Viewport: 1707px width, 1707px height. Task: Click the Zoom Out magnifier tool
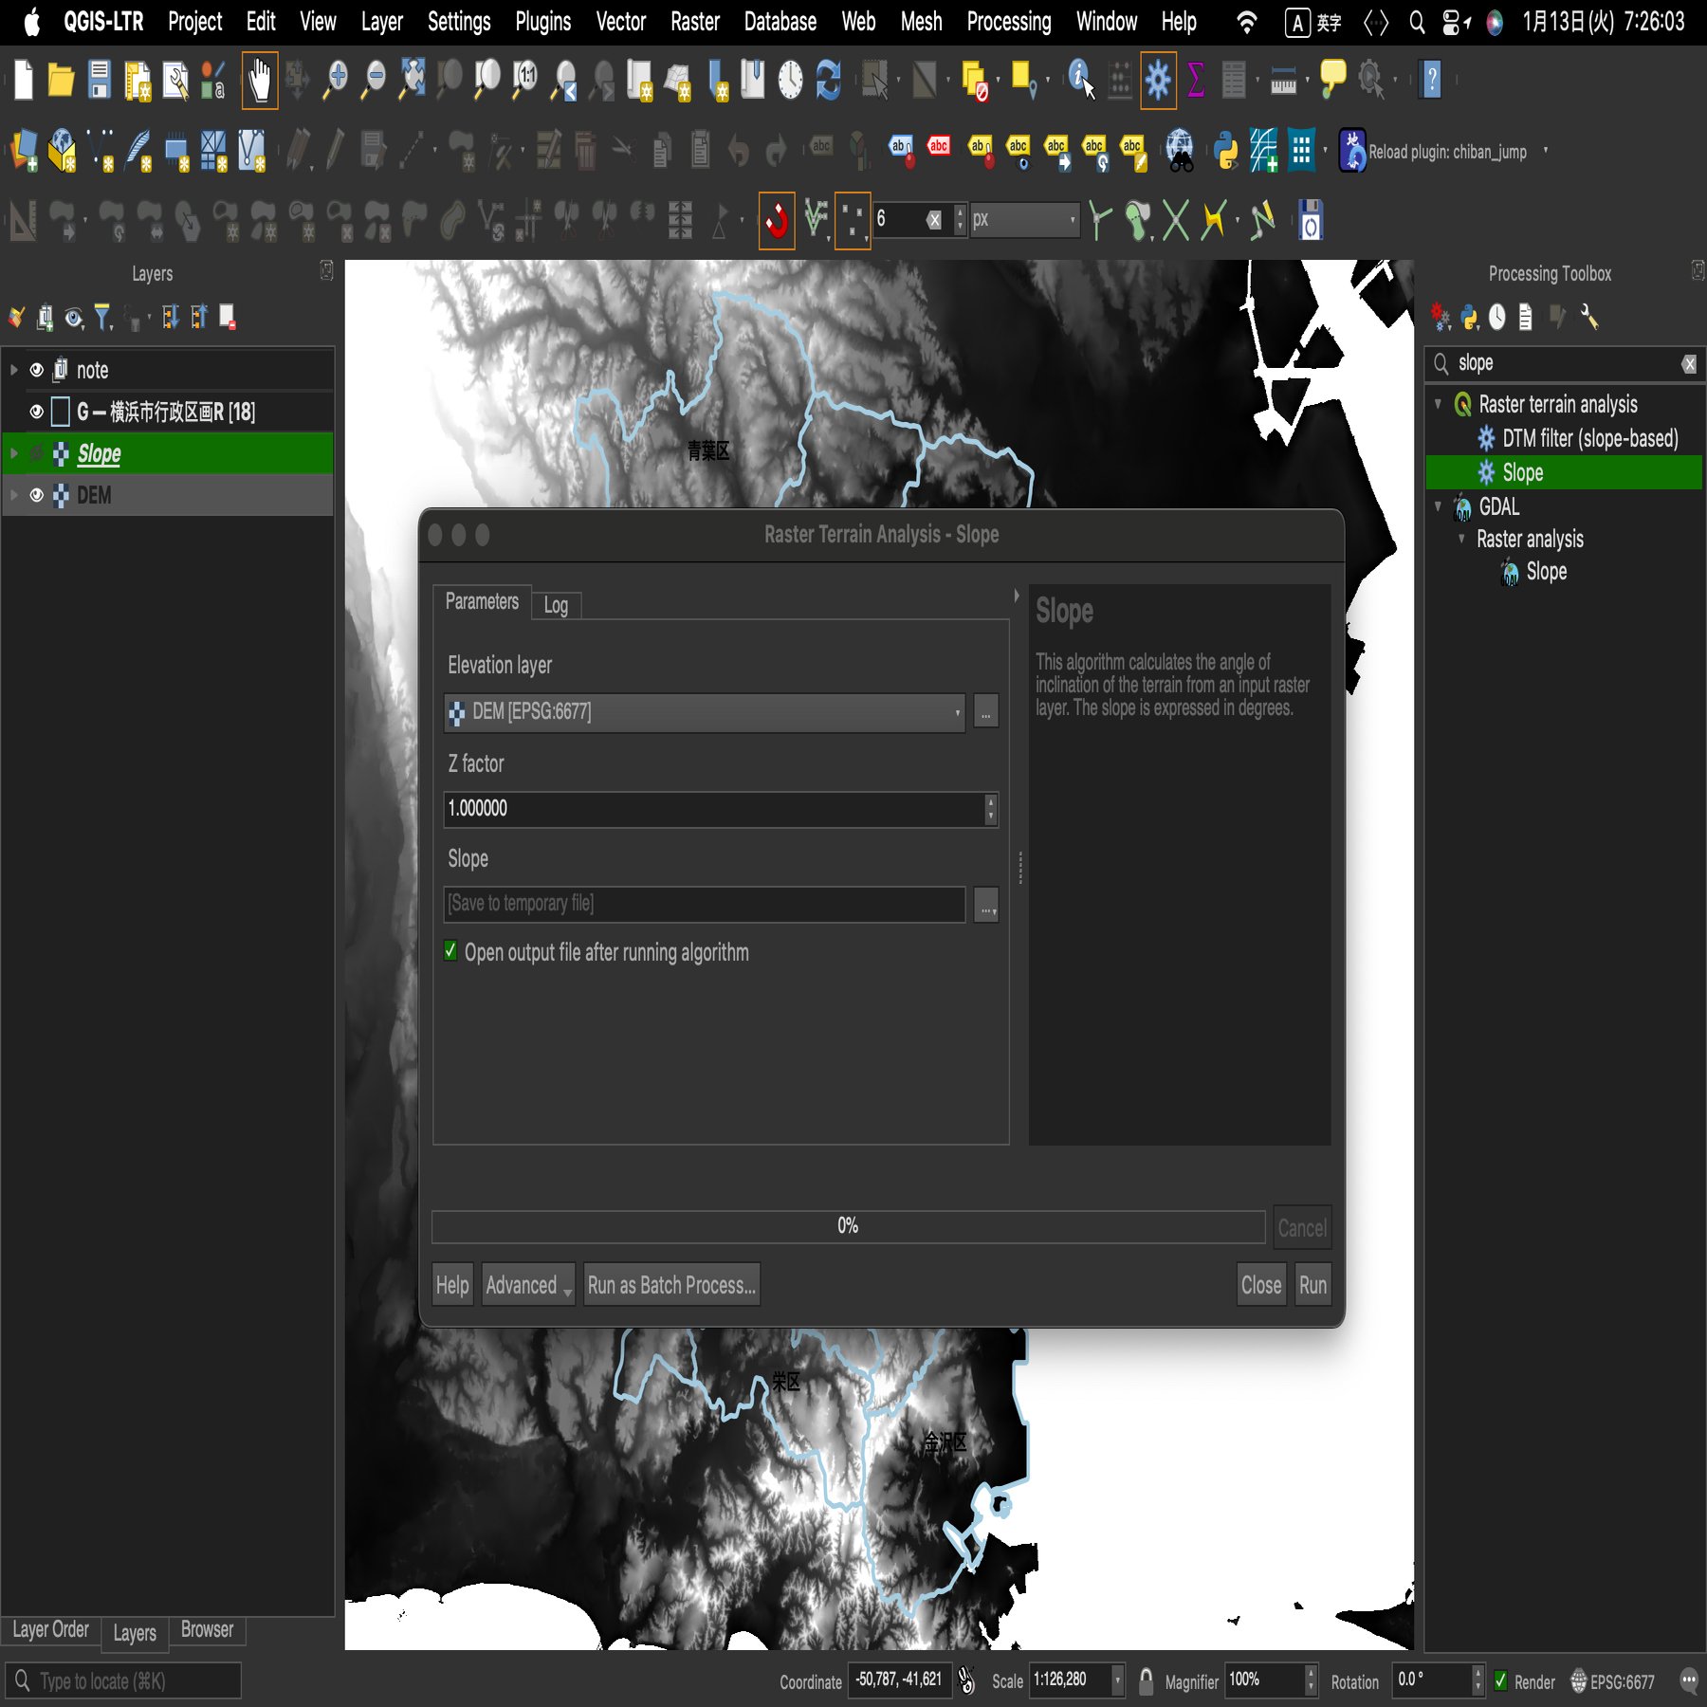pos(375,80)
